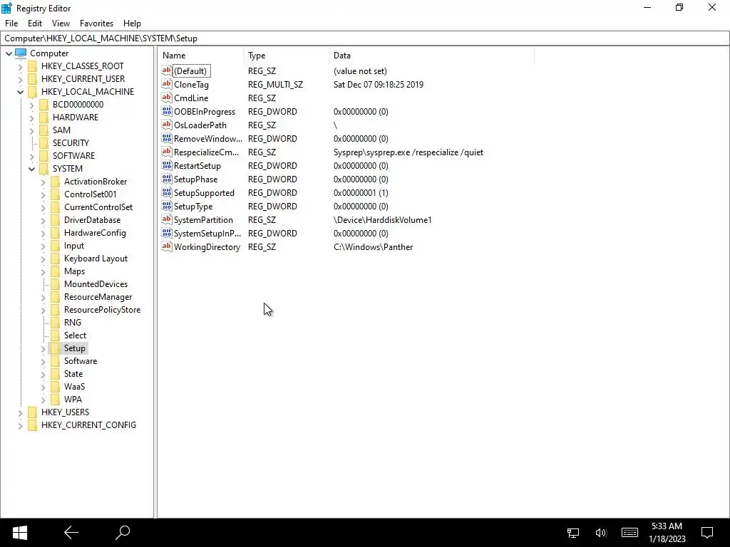Select the WaaS key

click(74, 387)
